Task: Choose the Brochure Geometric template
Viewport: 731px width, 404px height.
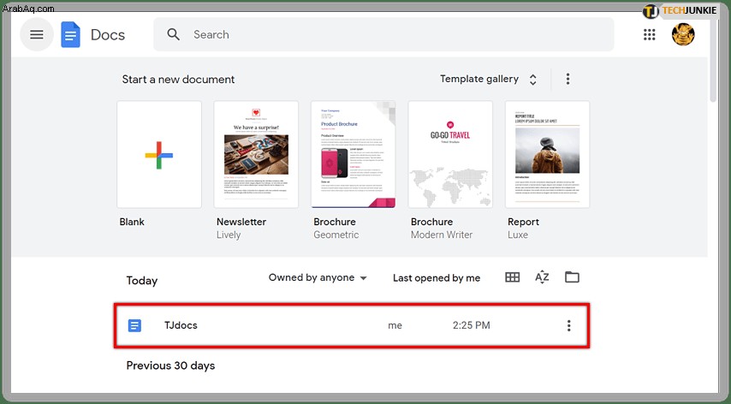Action: pos(353,155)
